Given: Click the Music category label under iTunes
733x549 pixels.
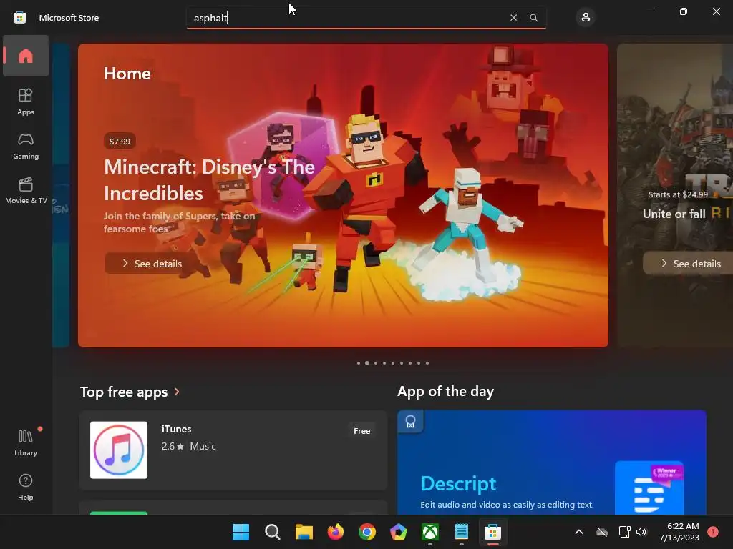Looking at the screenshot, I should (203, 446).
